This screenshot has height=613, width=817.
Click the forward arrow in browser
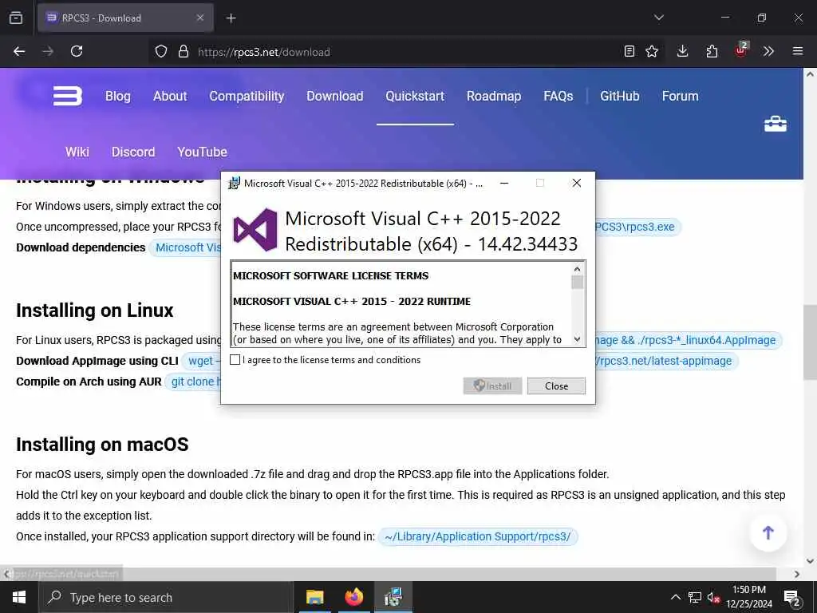48,51
